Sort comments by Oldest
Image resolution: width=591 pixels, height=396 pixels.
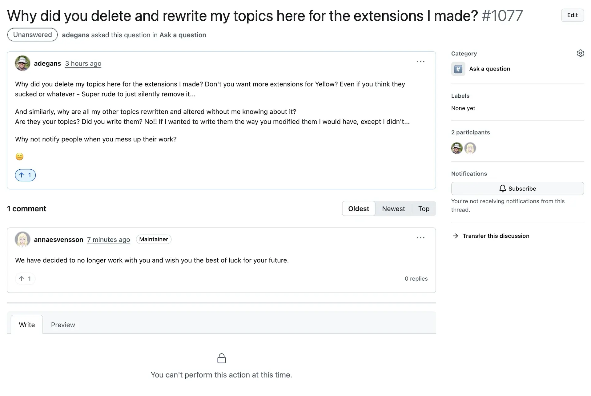[x=359, y=209]
